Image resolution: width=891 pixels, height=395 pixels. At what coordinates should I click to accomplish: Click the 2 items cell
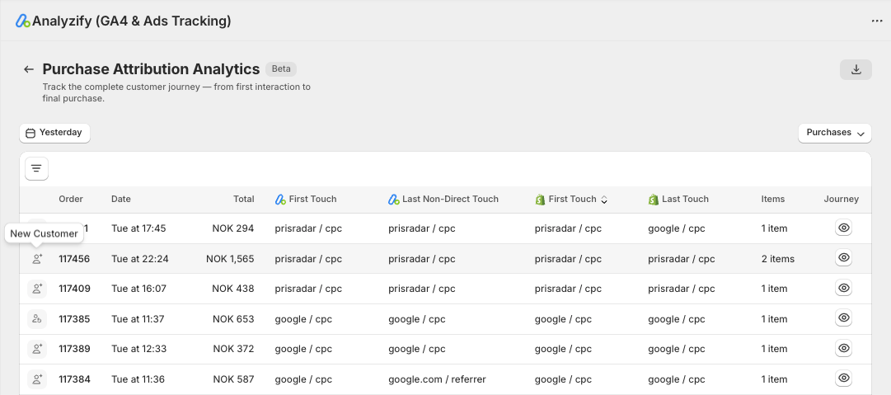click(x=778, y=259)
